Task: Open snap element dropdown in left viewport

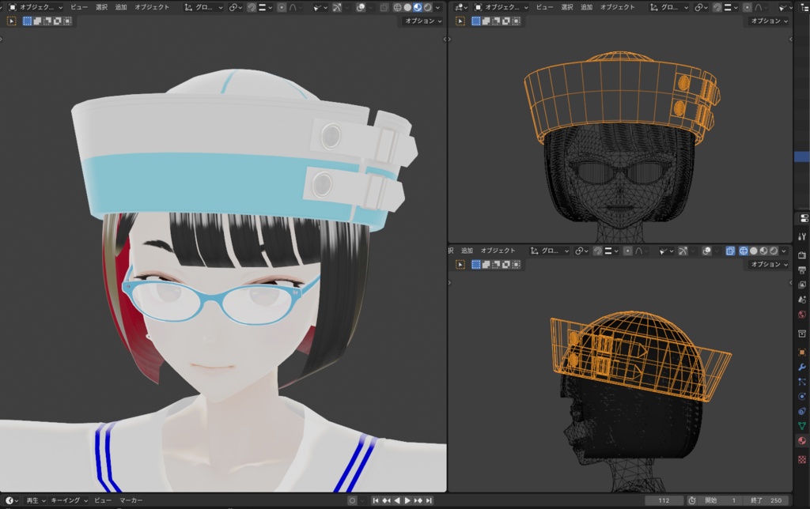Action: [265, 7]
